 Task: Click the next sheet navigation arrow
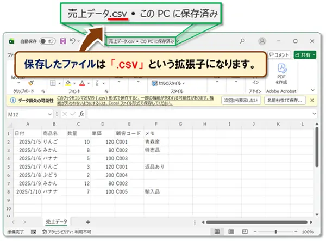click(x=24, y=222)
